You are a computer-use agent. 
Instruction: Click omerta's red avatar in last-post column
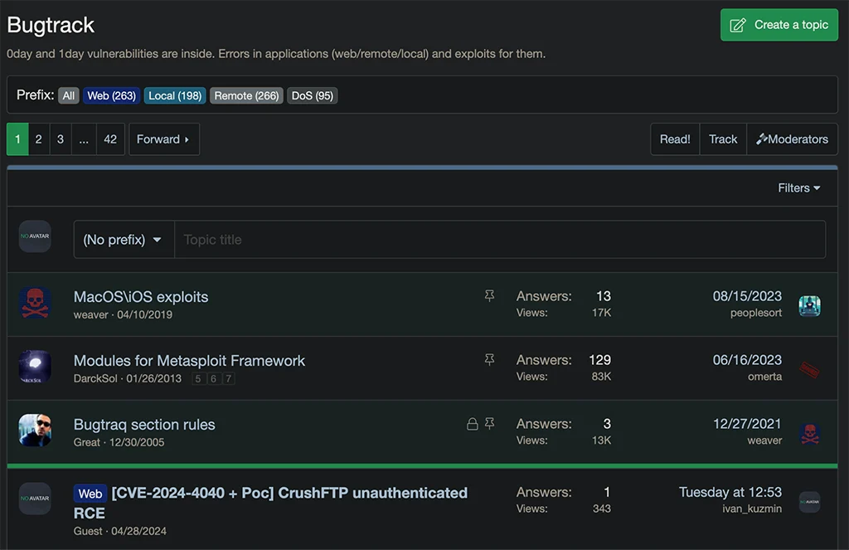click(809, 369)
